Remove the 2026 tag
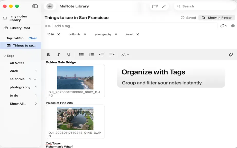This screenshot has width=237, height=148. pyautogui.click(x=59, y=34)
